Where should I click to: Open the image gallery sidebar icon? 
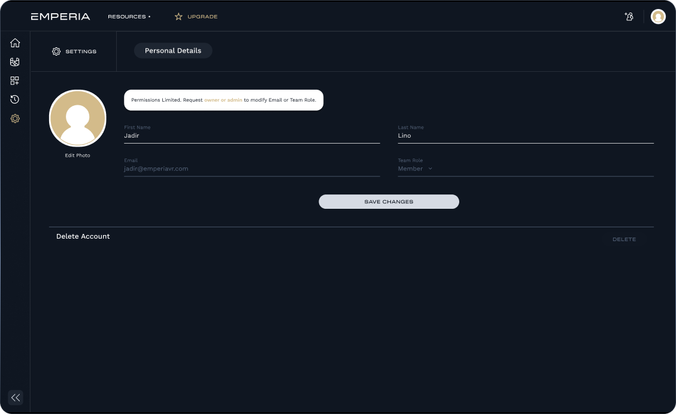pyautogui.click(x=15, y=62)
